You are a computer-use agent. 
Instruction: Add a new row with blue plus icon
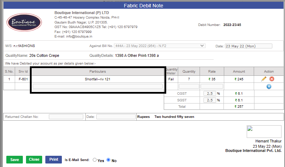point(269,87)
